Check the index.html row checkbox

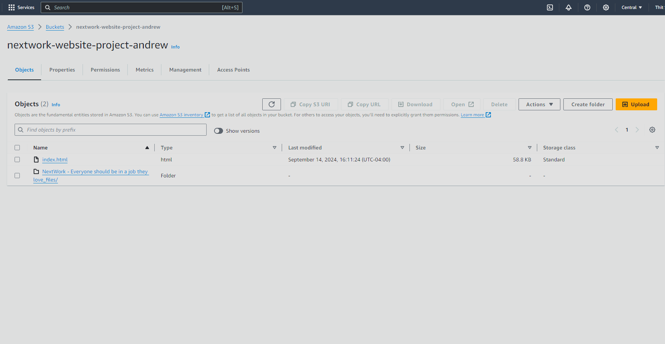[17, 160]
